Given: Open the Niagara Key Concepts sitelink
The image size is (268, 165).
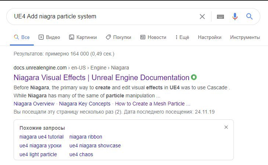Looking at the screenshot, I should pos(85,104).
